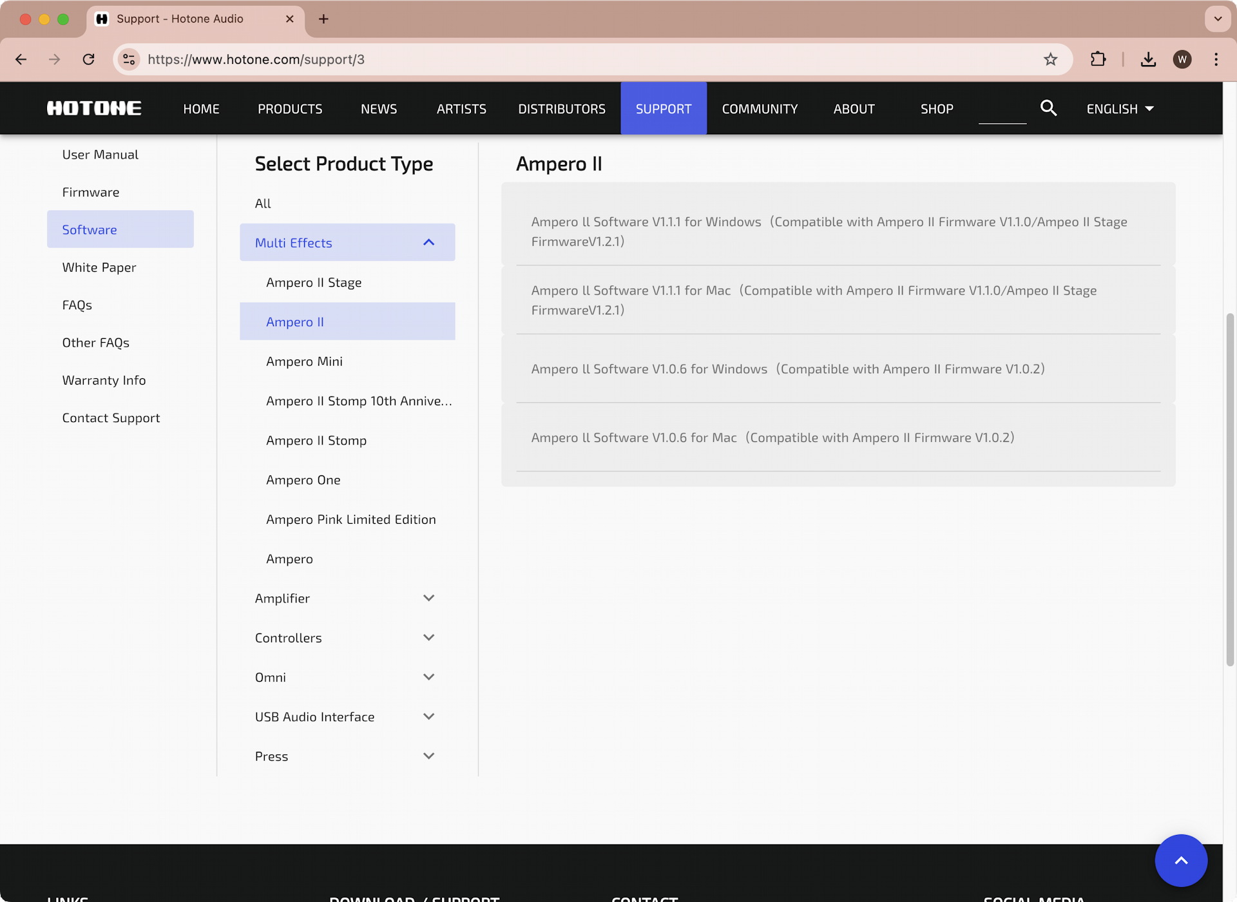Open the browser extensions puzzle icon
Image resolution: width=1237 pixels, height=902 pixels.
(1098, 59)
